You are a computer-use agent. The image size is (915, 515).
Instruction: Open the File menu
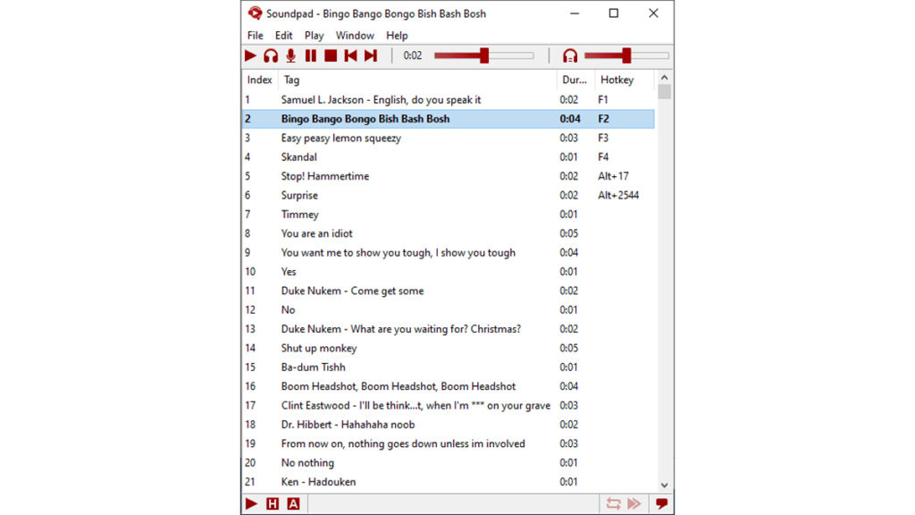pyautogui.click(x=255, y=36)
